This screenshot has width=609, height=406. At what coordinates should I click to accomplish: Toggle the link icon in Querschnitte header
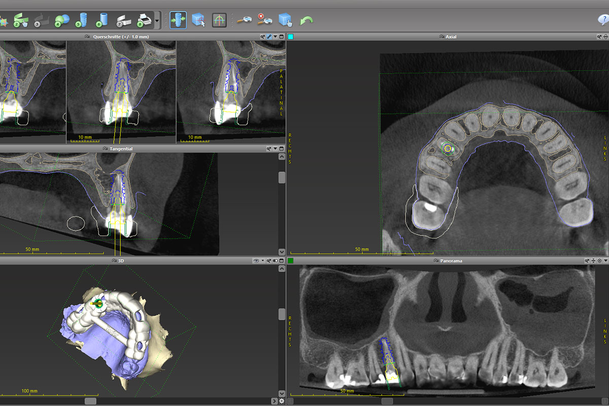tap(269, 37)
